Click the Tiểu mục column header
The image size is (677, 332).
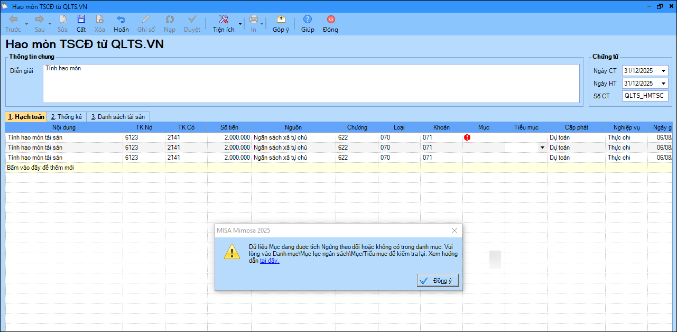[x=526, y=127]
